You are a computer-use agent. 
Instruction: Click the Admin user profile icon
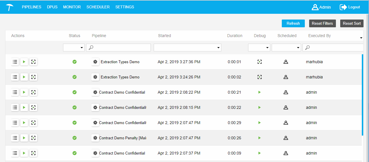tap(315, 7)
